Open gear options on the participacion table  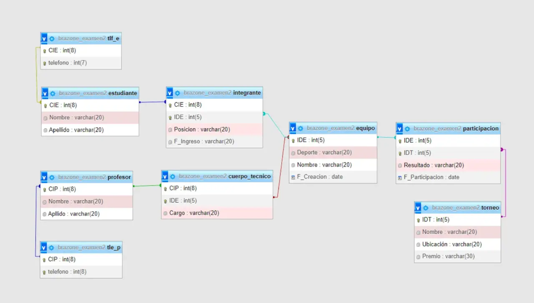pos(407,129)
